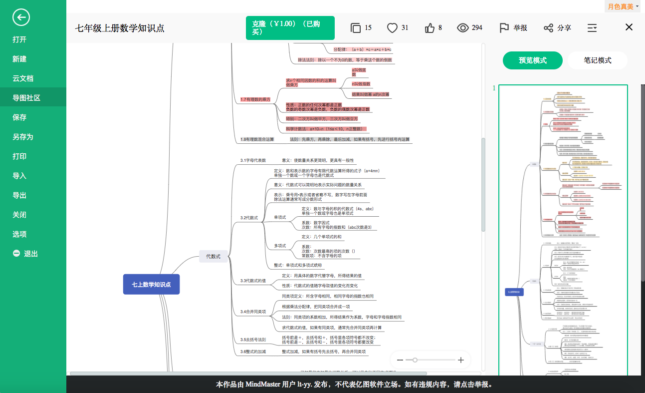Viewport: 645px width, 393px height.
Task: Click the eye views icon
Action: [x=463, y=28]
